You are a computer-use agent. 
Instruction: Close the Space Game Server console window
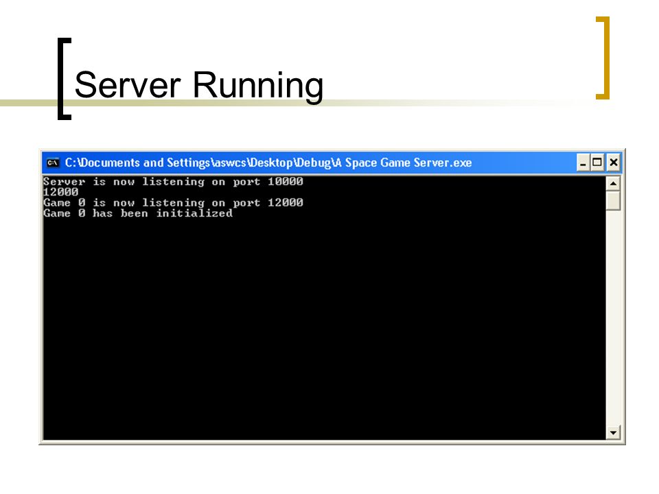point(613,163)
